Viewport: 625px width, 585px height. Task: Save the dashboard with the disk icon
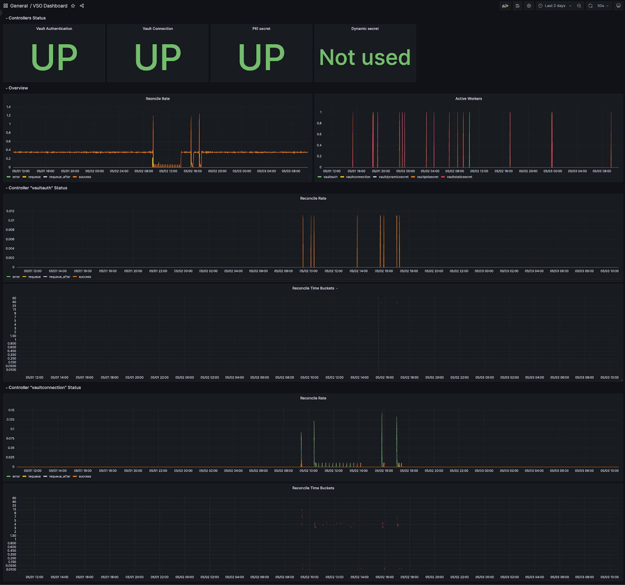pyautogui.click(x=518, y=6)
